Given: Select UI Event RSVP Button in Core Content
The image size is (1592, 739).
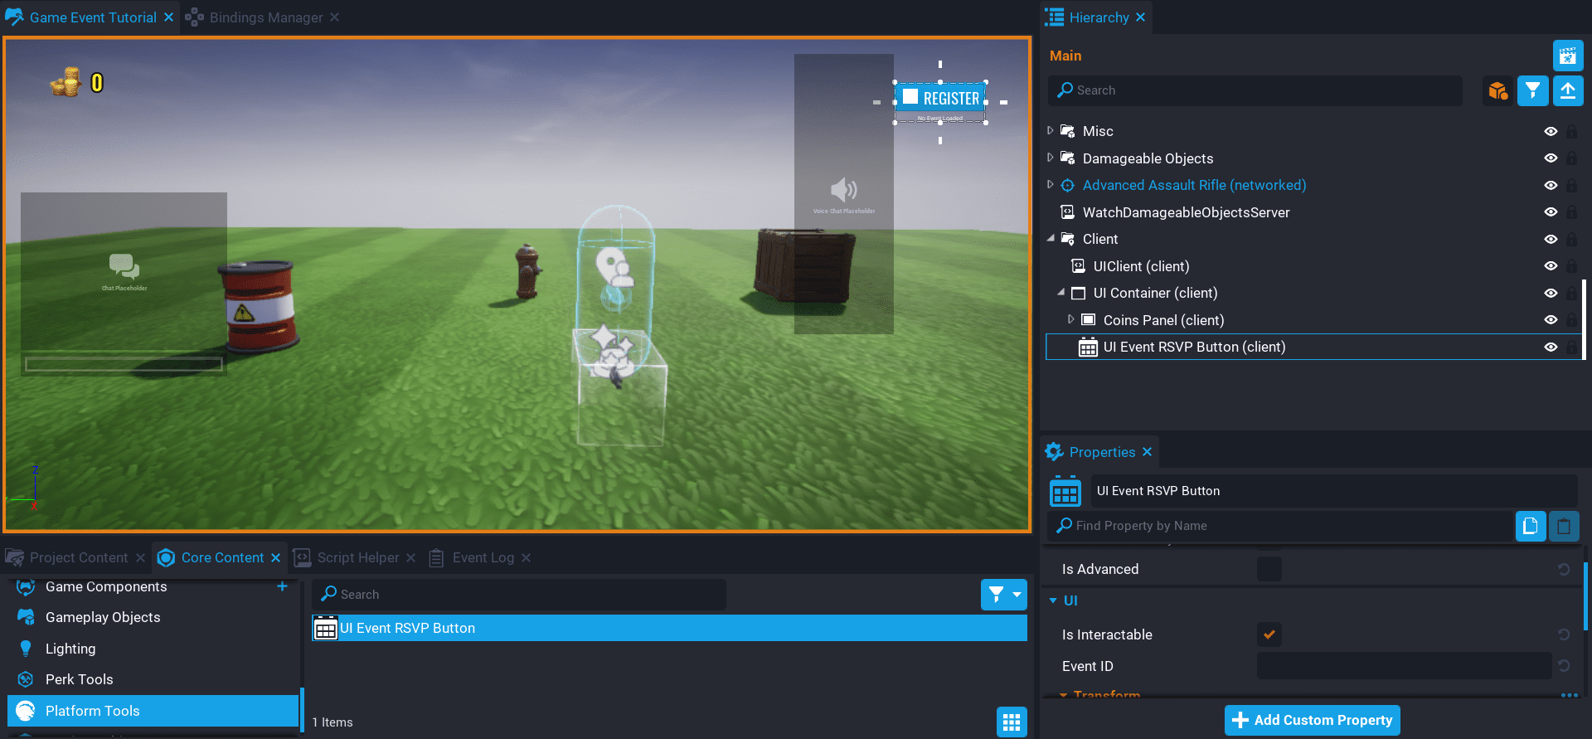Looking at the screenshot, I should [668, 628].
